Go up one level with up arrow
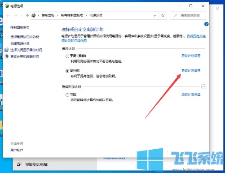Viewport: 225px width, 173px height. pyautogui.click(x=27, y=15)
